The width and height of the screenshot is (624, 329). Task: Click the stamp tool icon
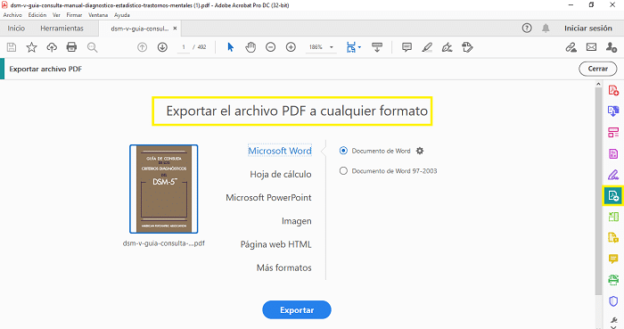click(x=467, y=47)
